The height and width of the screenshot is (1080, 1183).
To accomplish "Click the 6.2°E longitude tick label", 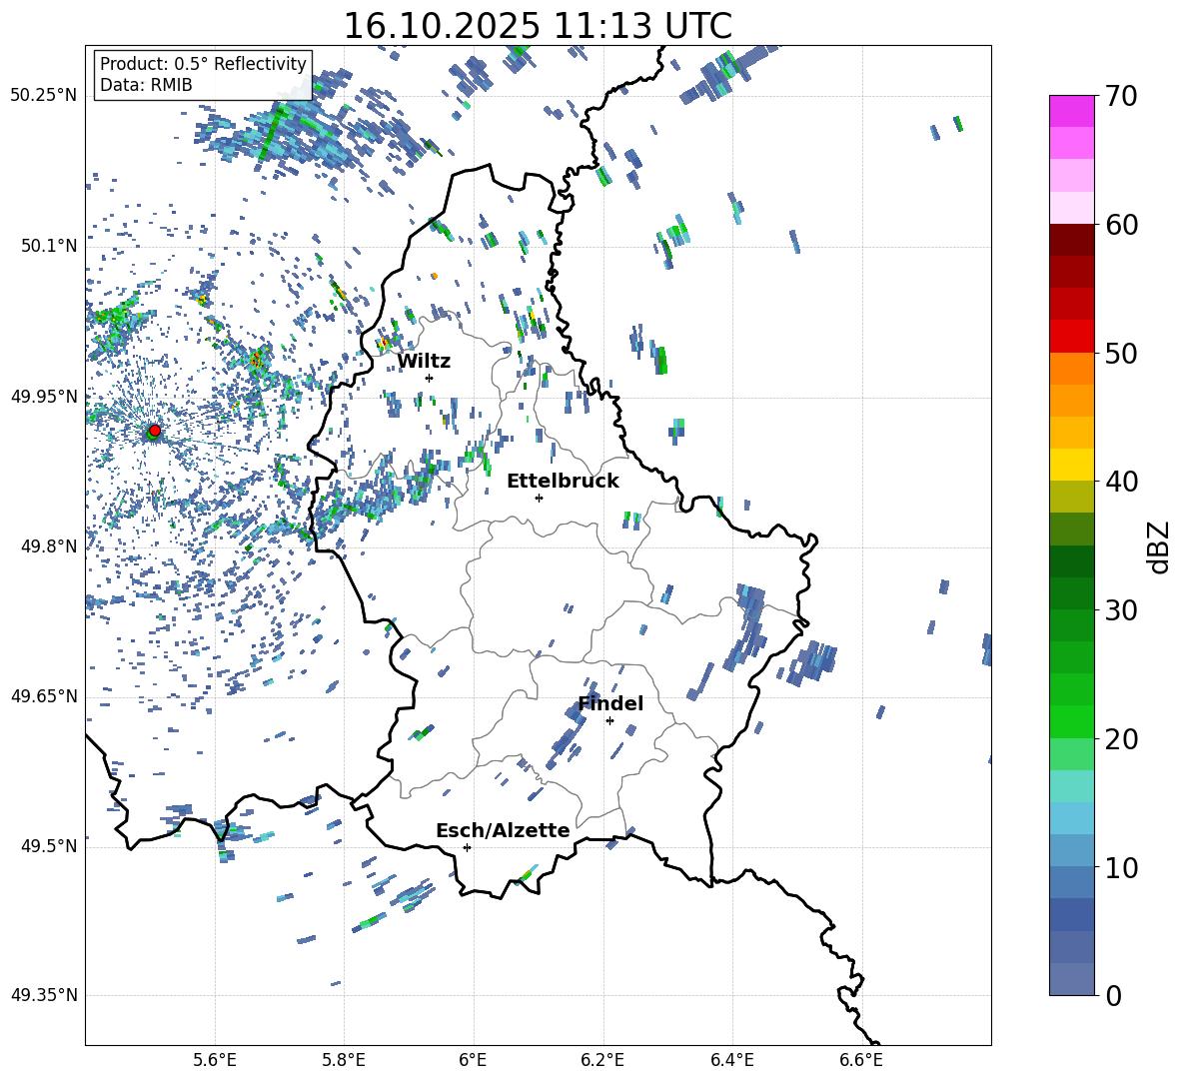I will [x=602, y=1059].
